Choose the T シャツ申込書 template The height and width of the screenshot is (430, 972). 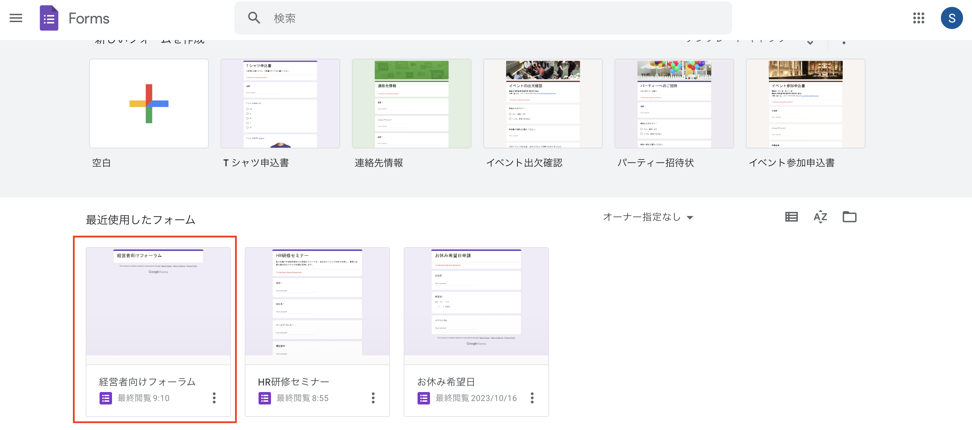coord(280,104)
